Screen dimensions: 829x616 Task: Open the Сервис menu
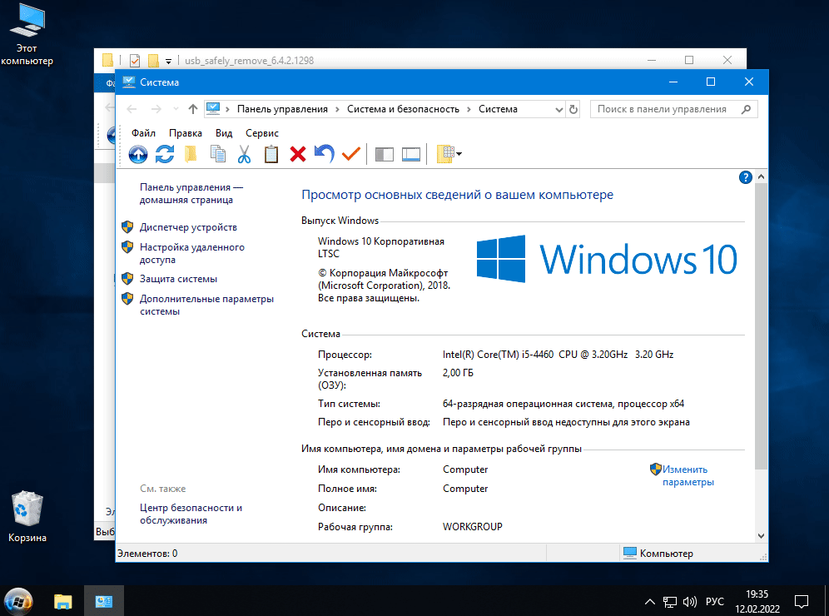click(x=261, y=133)
